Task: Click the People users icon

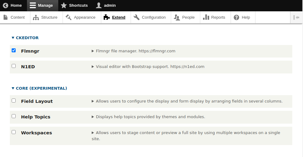Action: click(x=177, y=17)
